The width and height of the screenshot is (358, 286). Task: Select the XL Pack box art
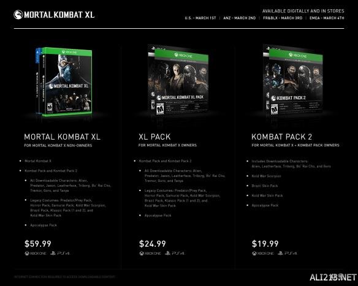[x=178, y=80]
